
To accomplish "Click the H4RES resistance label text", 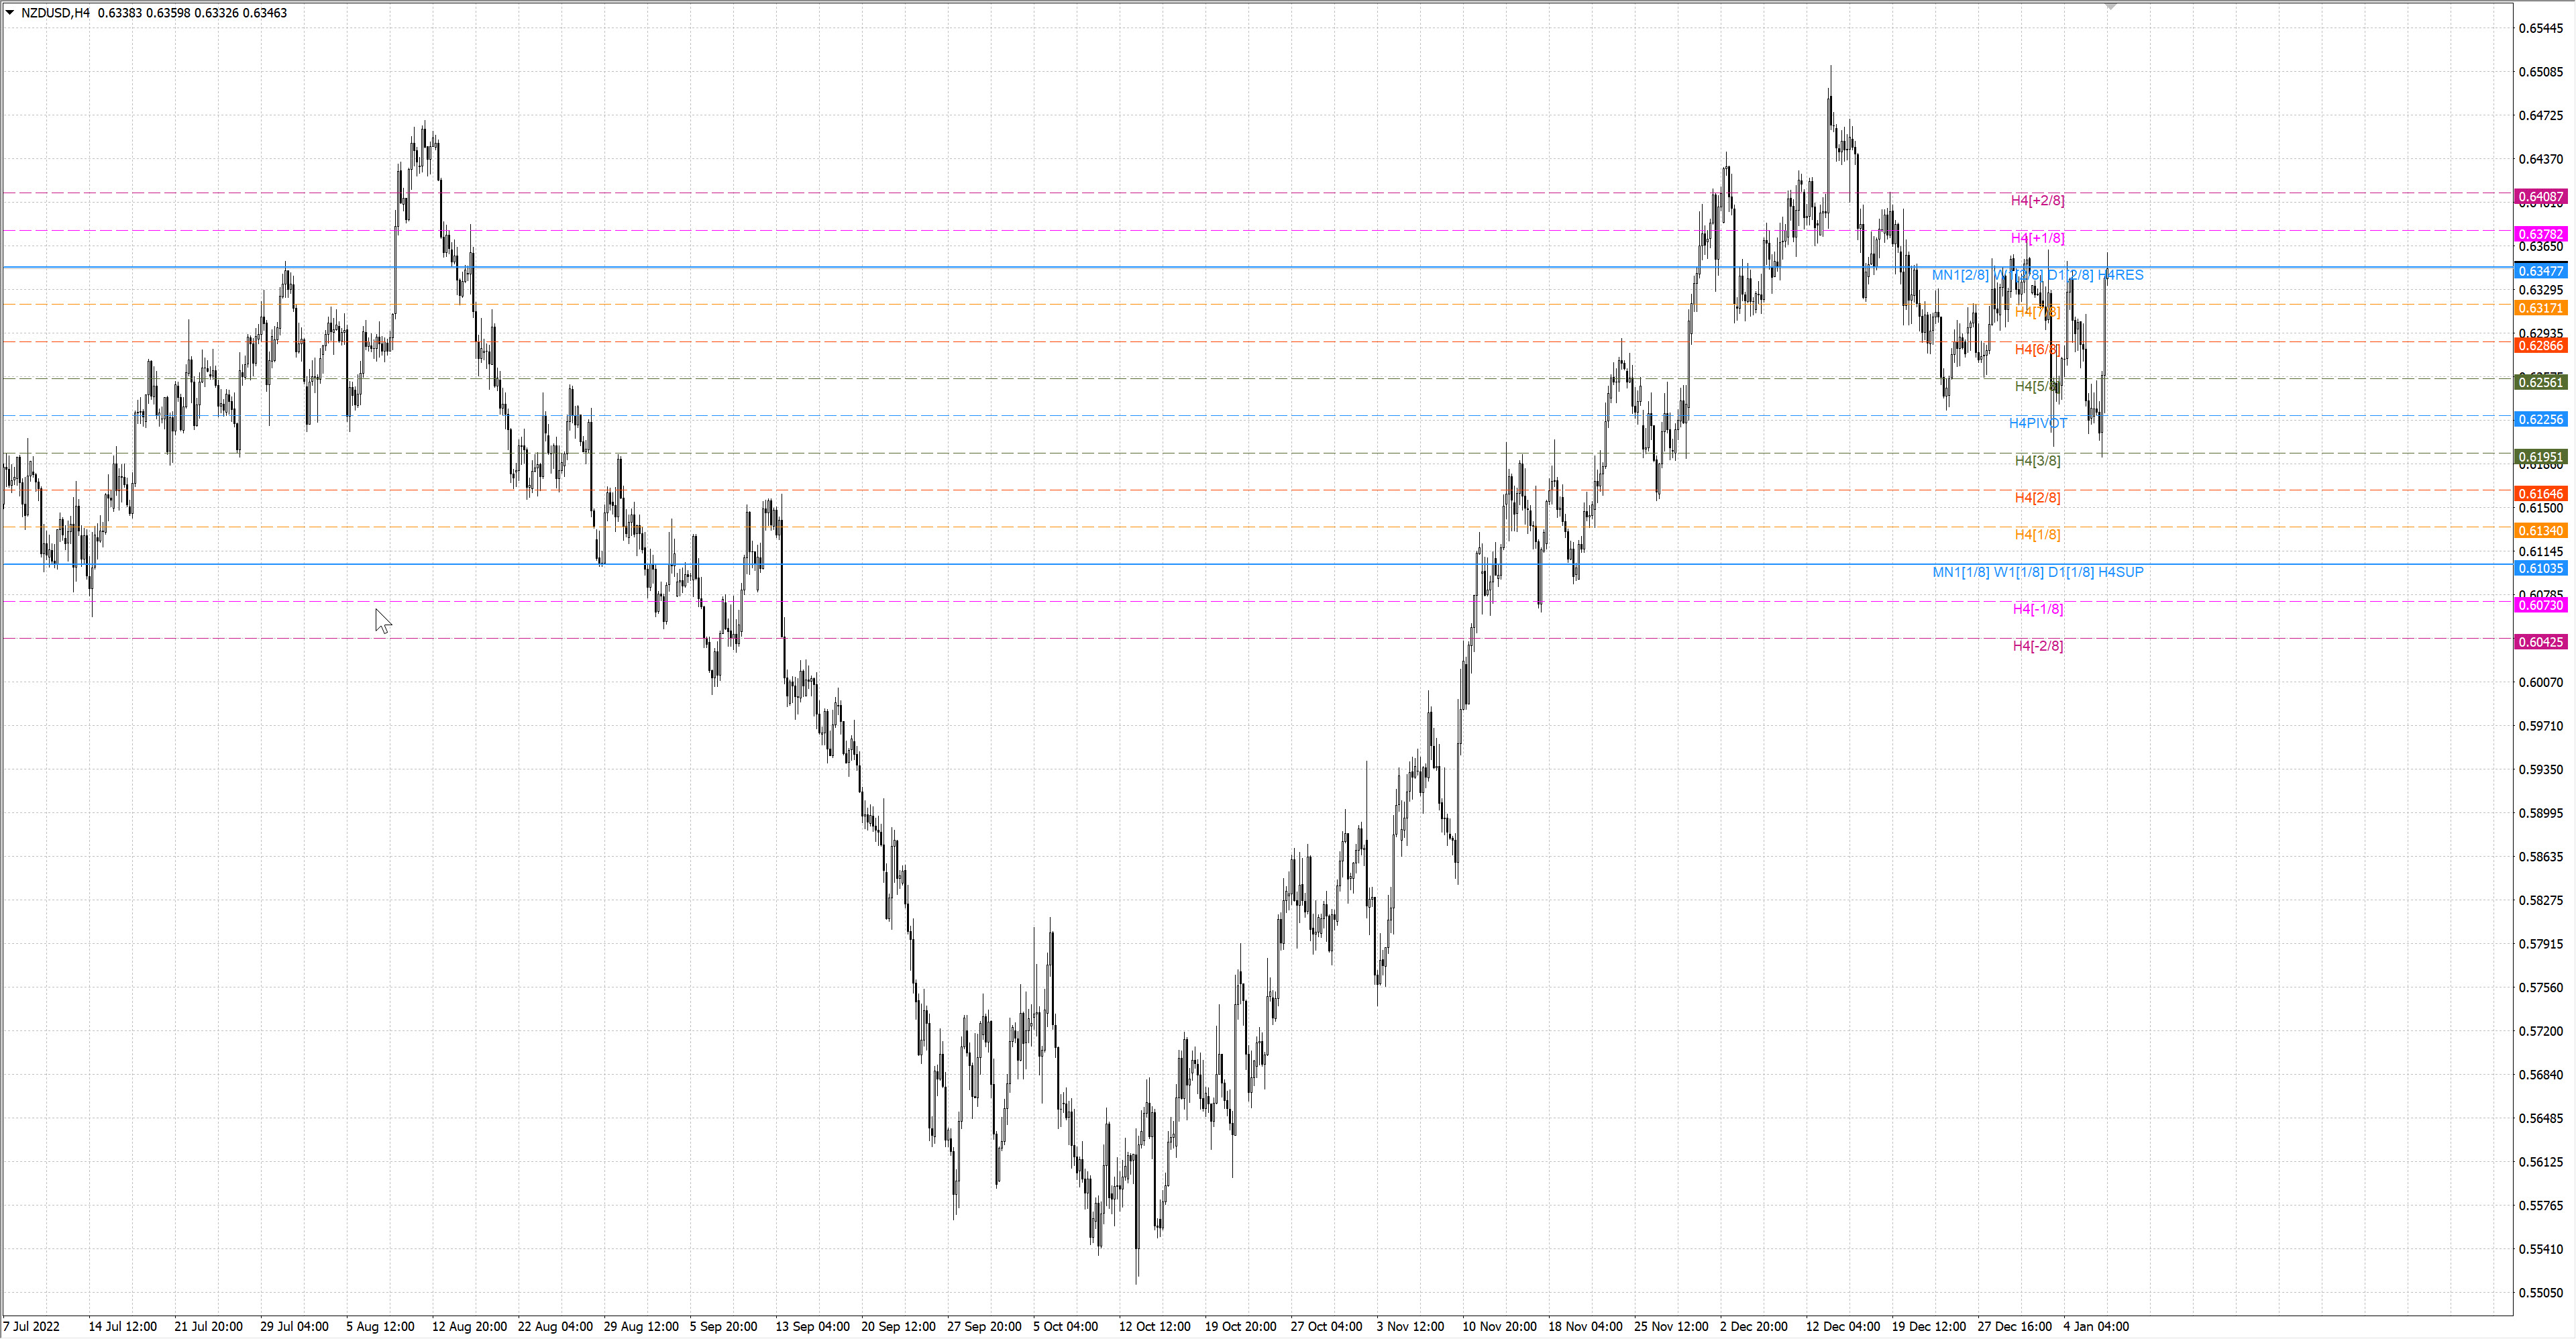I will tap(2120, 275).
